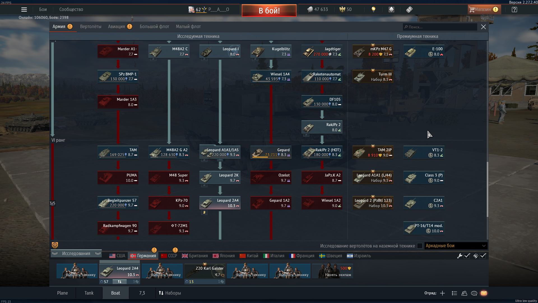Select the Leopard 2A4 crew slot
The width and height of the screenshot is (538, 303).
pyautogui.click(x=120, y=271)
